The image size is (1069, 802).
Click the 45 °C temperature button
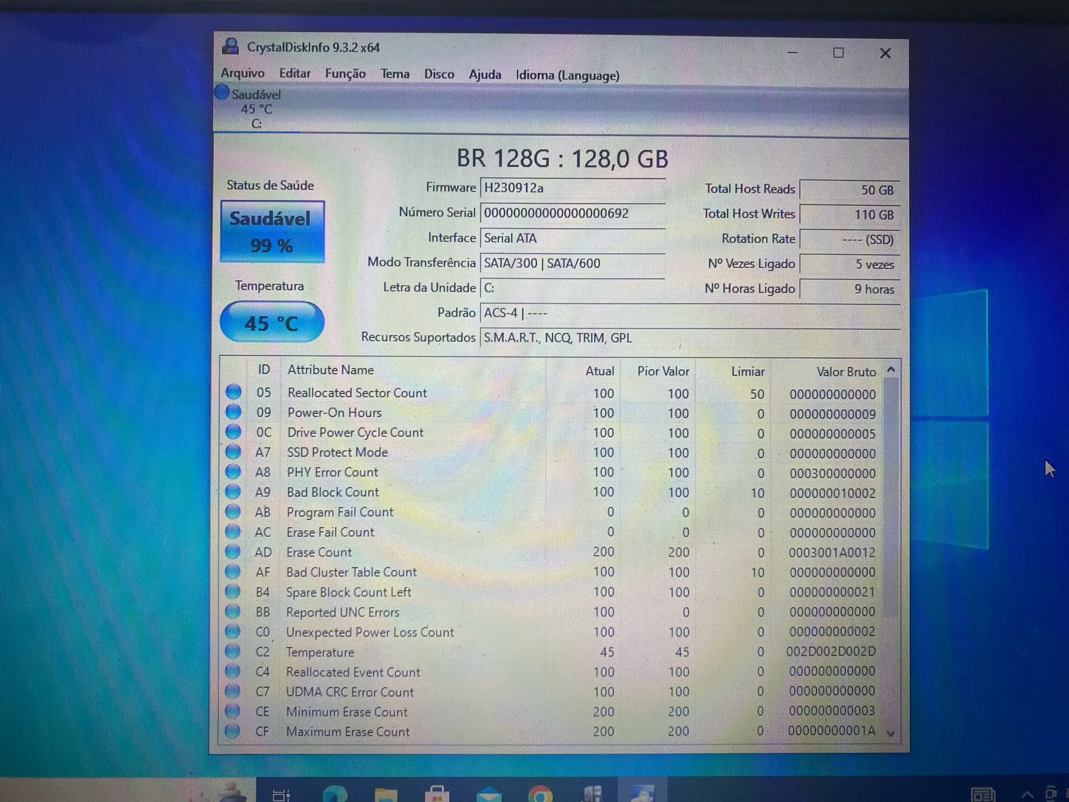272,322
